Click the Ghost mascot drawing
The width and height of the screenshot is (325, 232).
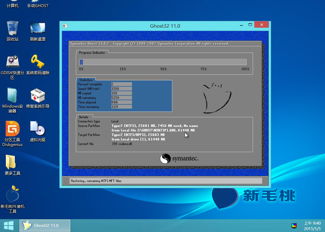point(217,97)
